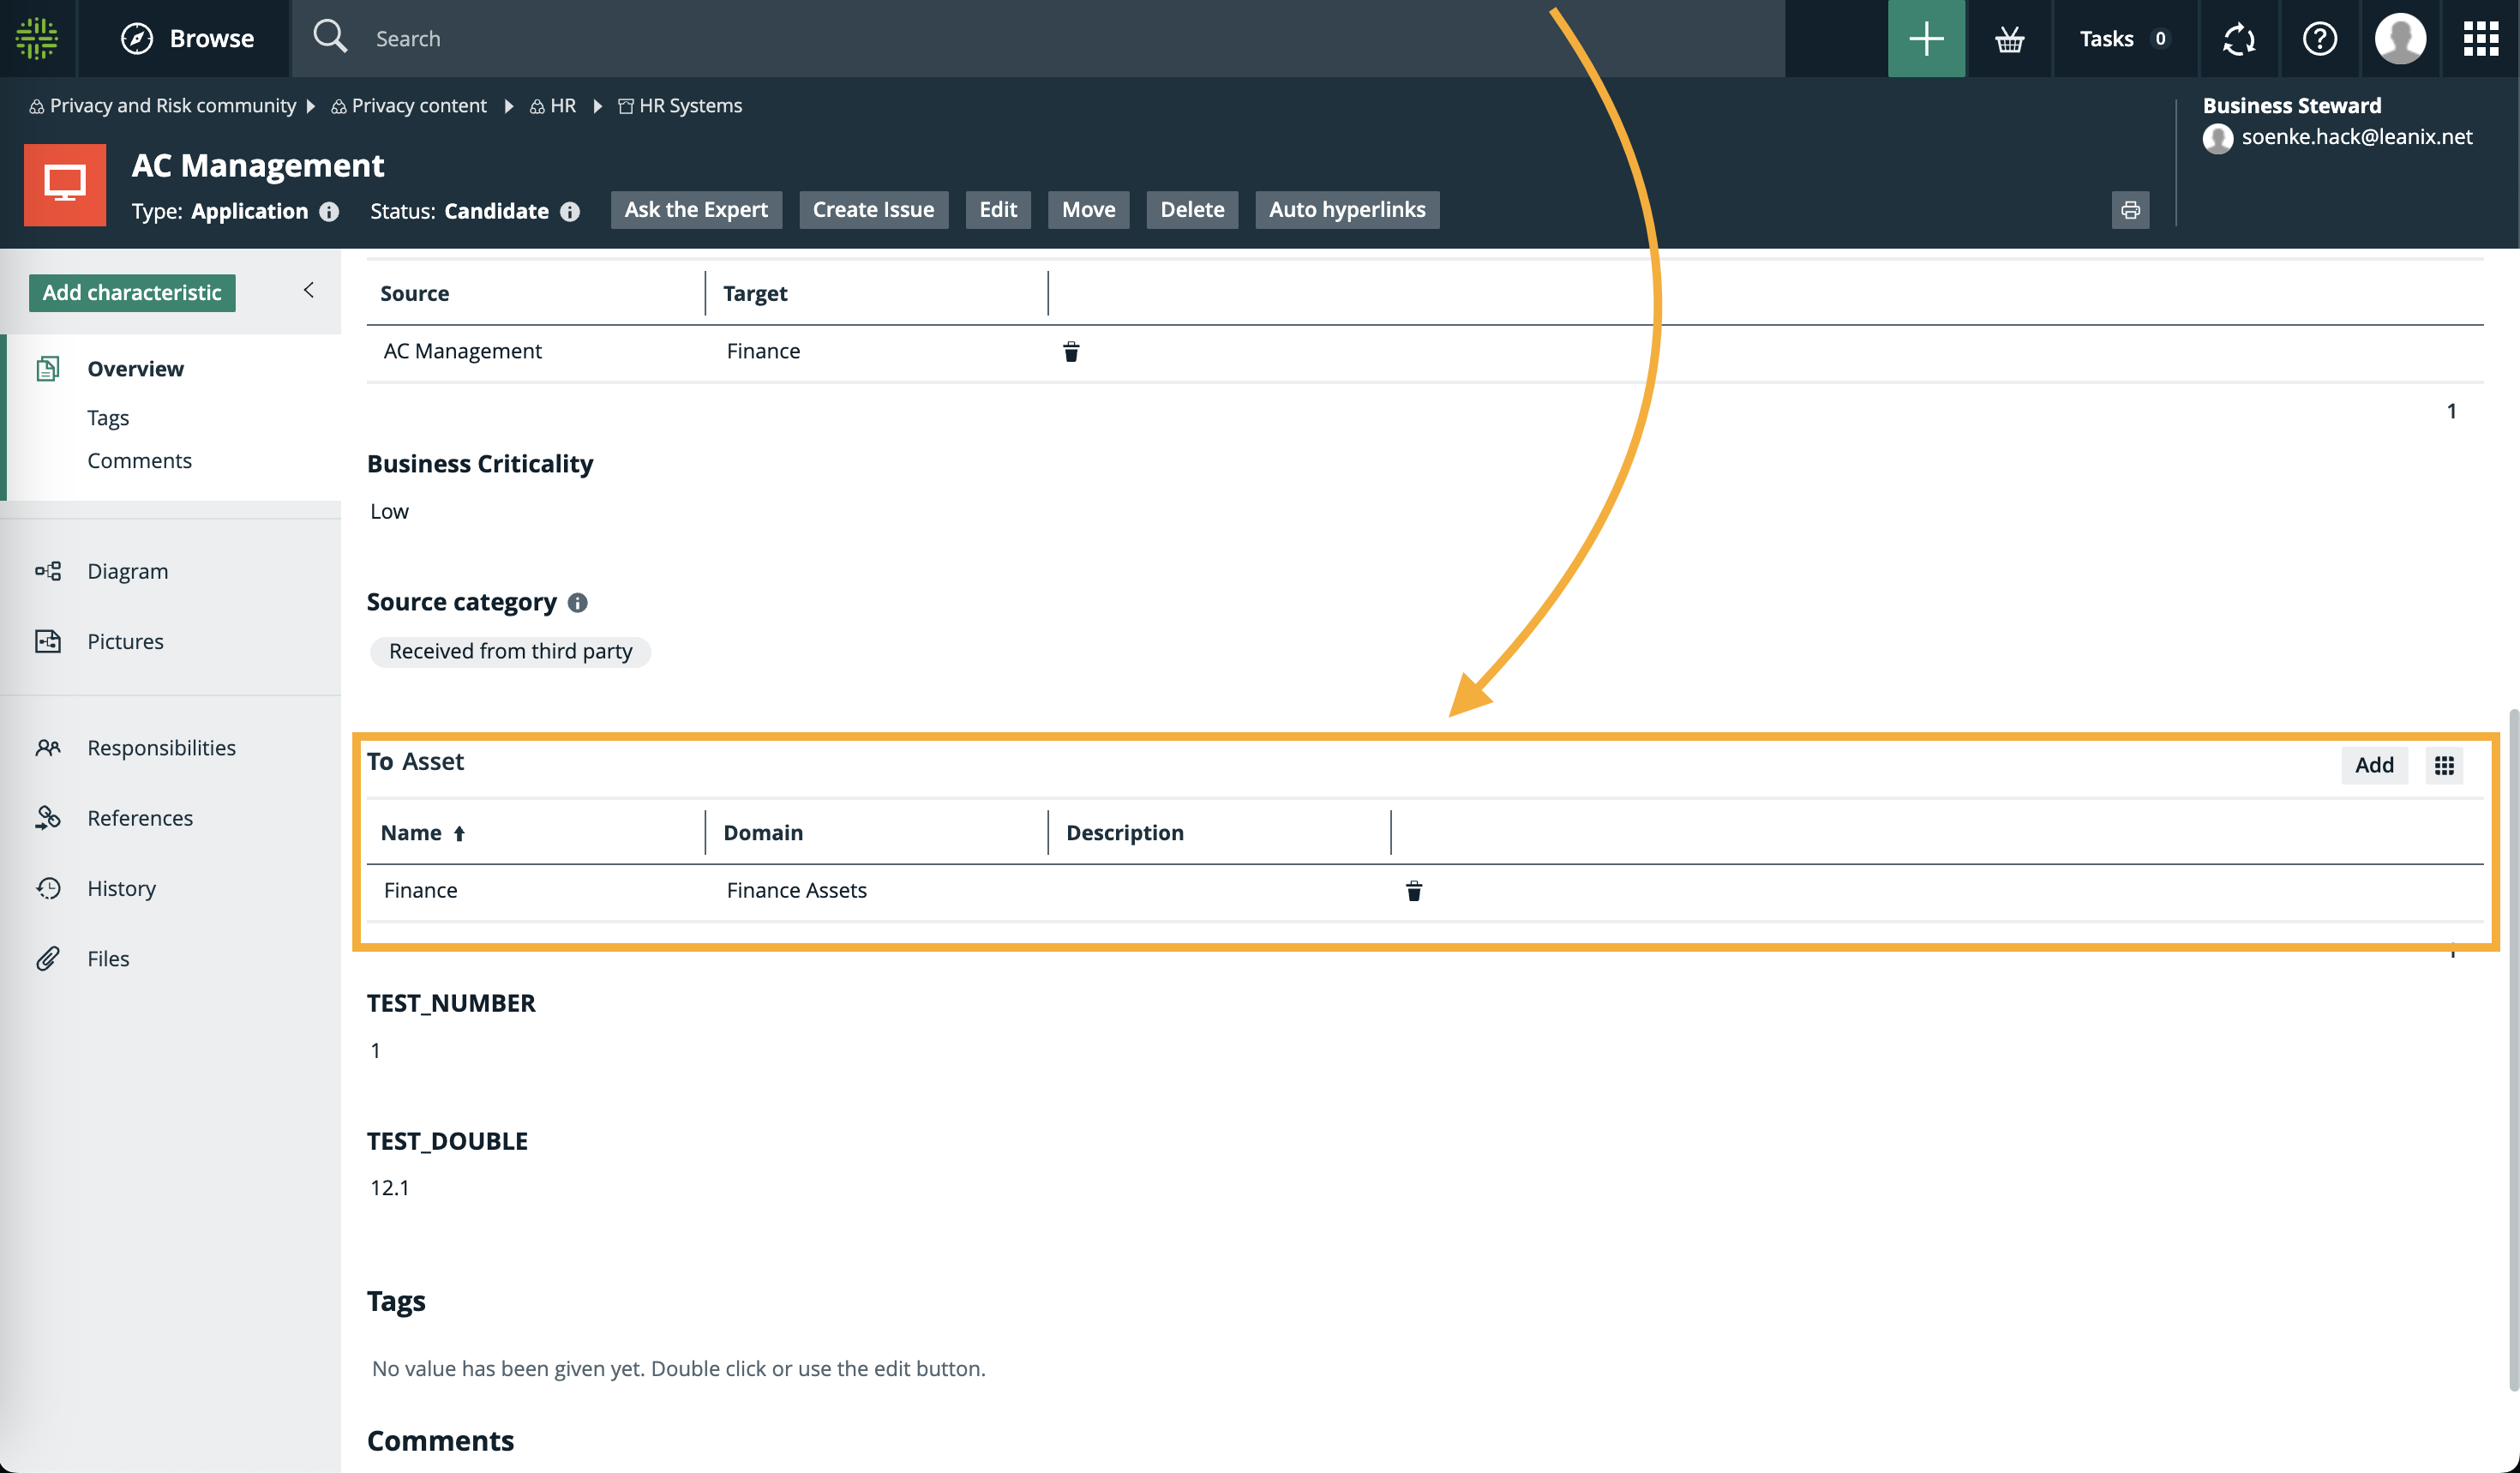This screenshot has width=2520, height=1473.
Task: Click the green plus create button
Action: tap(1925, 39)
